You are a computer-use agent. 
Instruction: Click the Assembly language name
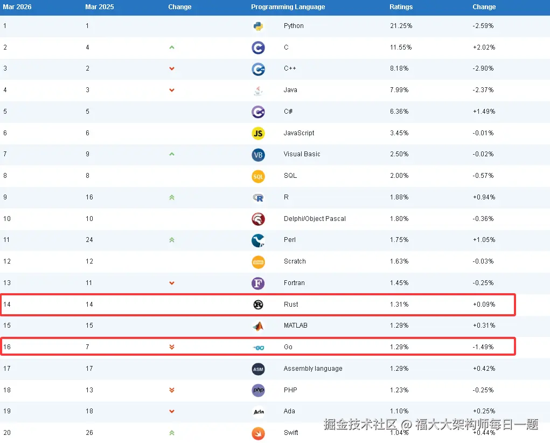(x=313, y=369)
